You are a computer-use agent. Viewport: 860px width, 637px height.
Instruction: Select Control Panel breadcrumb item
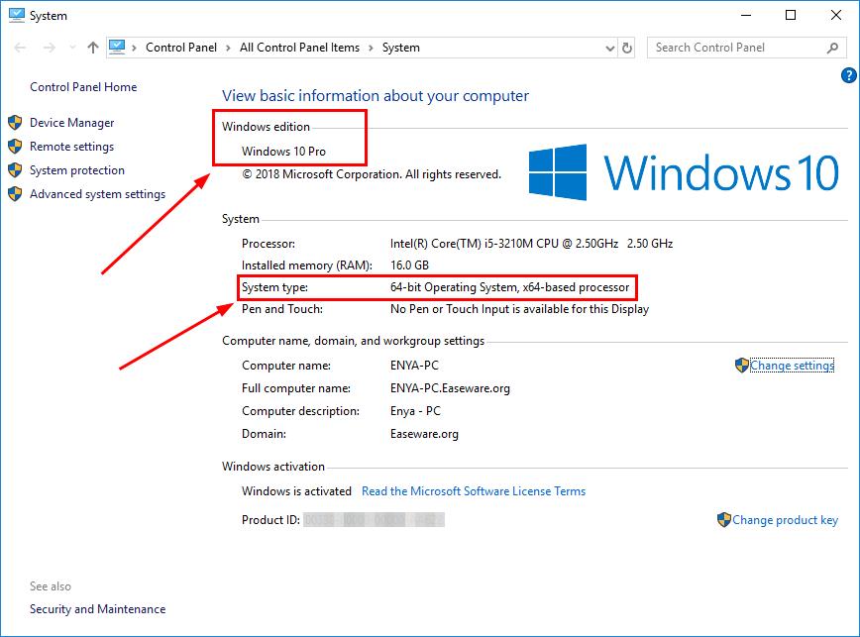(x=181, y=48)
